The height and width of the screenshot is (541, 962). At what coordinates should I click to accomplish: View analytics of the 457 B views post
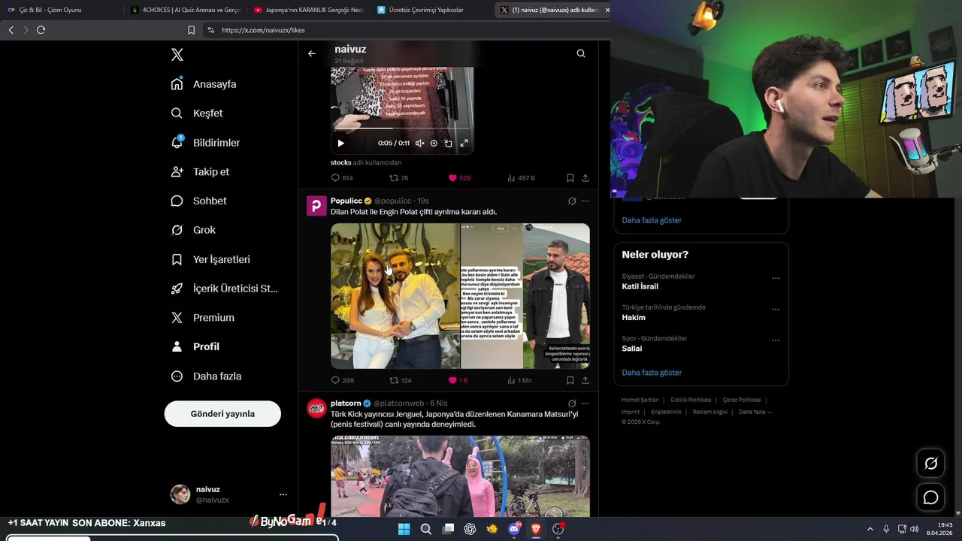click(x=521, y=178)
